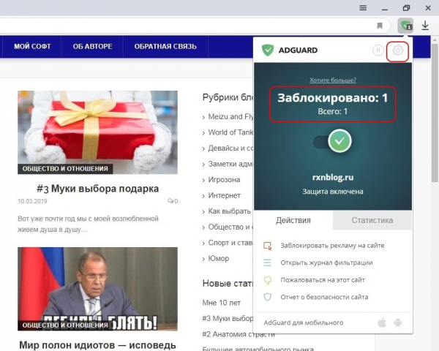
Task: Open AdGuard settings gear icon
Action: (x=397, y=50)
